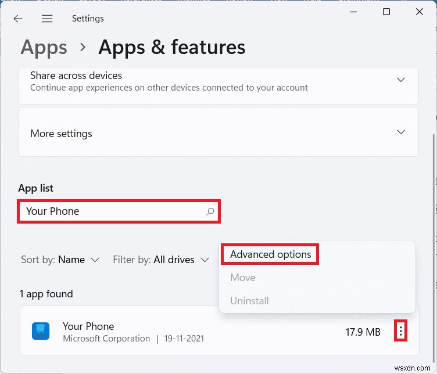Select Move in the context menu
This screenshot has height=374, width=437.
(243, 278)
